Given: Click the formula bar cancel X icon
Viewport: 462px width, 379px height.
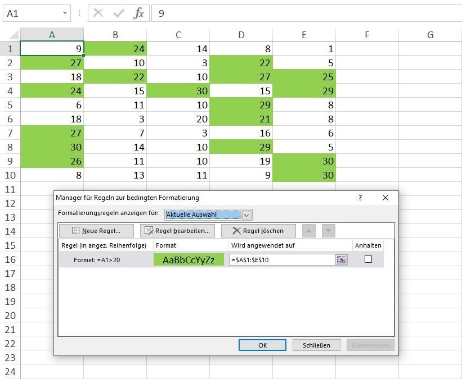Looking at the screenshot, I should (98, 13).
